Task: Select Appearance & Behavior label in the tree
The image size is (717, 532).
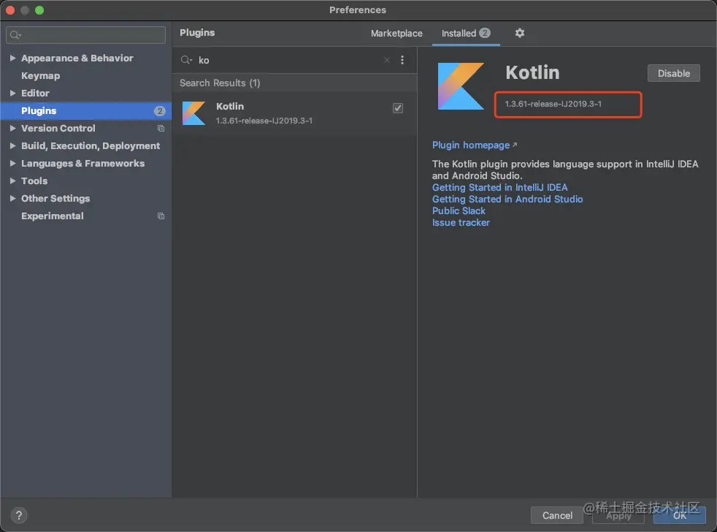Action: (77, 58)
